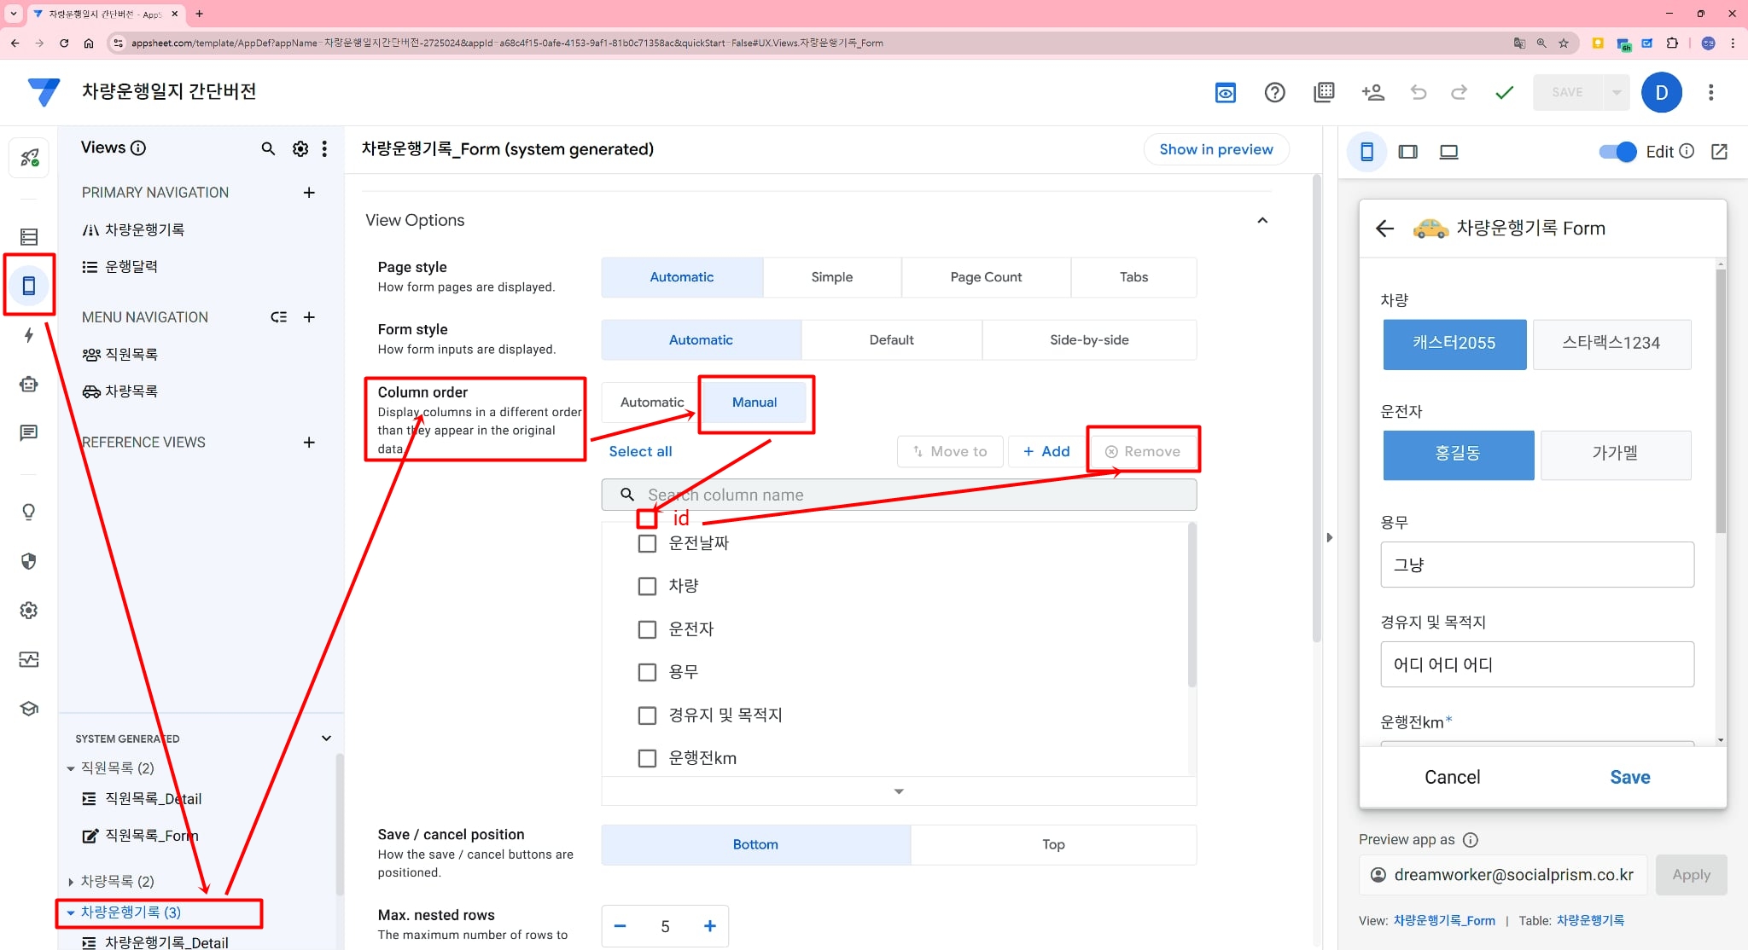Click the share app add-user icon
The image size is (1748, 950).
pos(1372,92)
